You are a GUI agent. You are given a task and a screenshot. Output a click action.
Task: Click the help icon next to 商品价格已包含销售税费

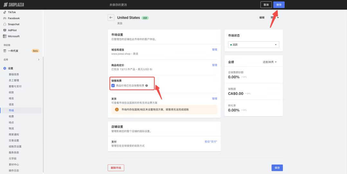click(147, 86)
